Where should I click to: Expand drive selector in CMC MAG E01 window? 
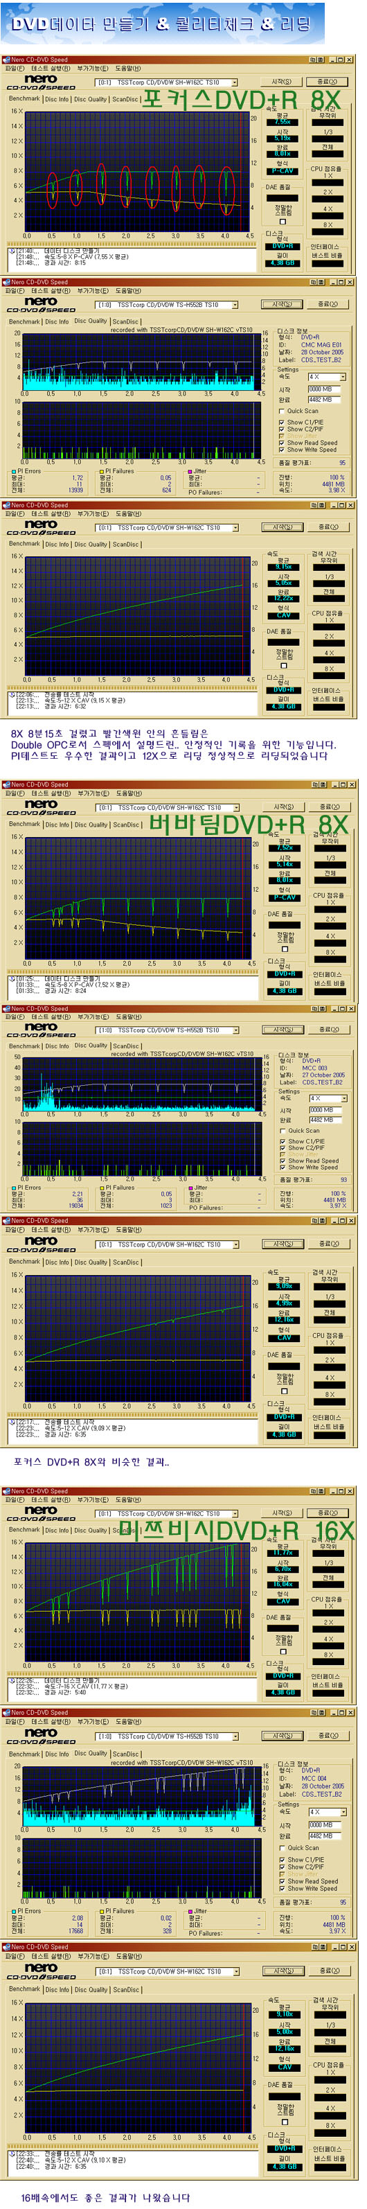point(234,304)
